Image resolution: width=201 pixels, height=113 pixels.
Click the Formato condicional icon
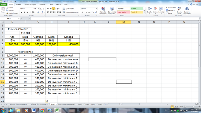pos(103,9)
